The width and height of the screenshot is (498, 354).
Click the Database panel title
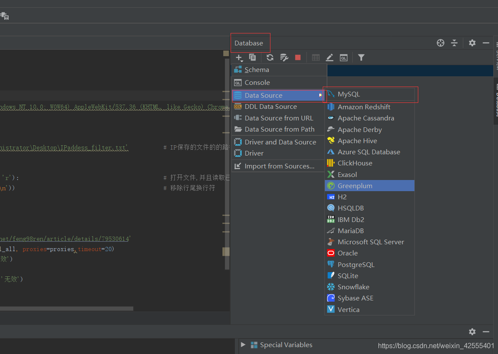coord(249,43)
